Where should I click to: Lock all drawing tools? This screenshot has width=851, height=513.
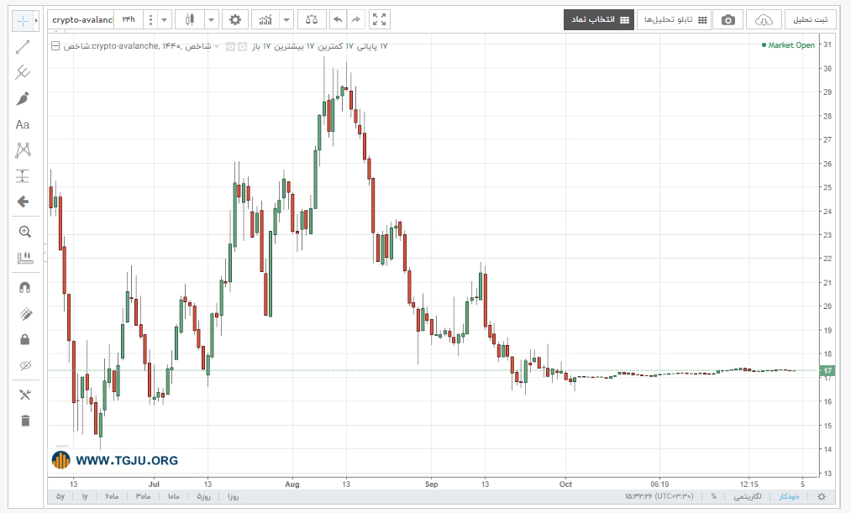pos(25,340)
